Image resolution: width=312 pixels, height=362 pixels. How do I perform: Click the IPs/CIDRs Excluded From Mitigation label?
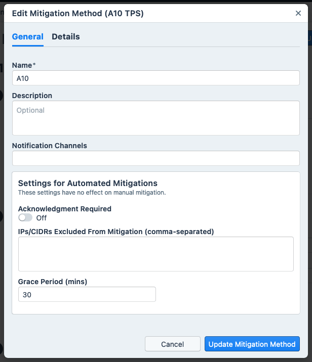[x=116, y=232]
